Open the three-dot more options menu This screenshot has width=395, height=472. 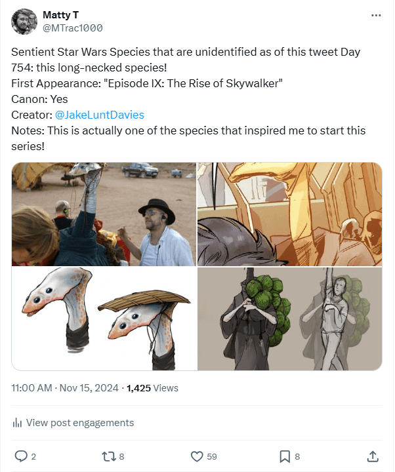(x=375, y=15)
